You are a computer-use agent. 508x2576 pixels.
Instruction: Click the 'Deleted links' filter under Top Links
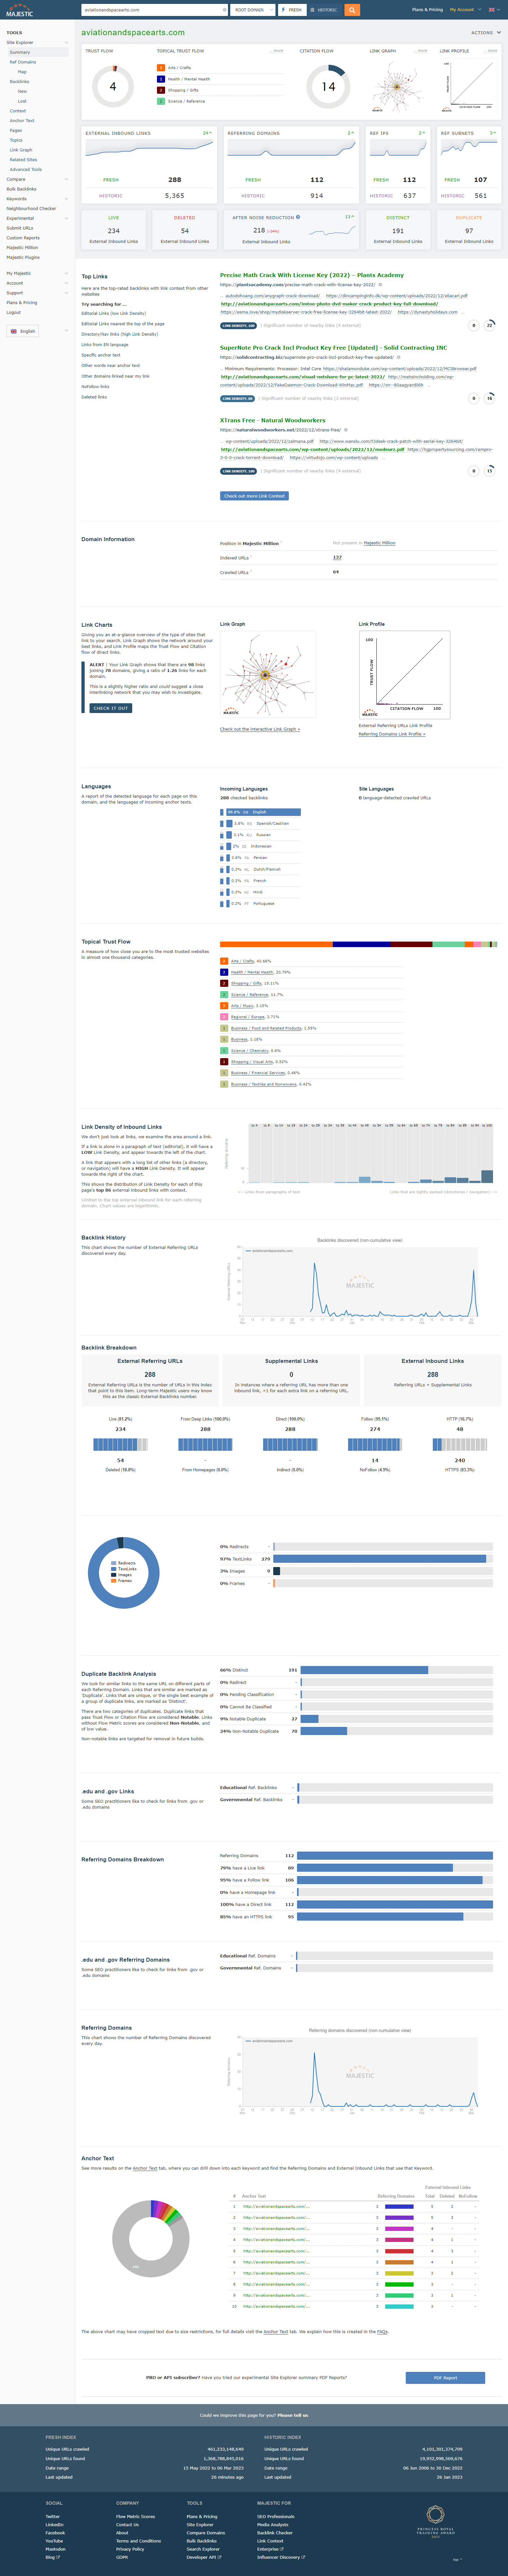tap(94, 397)
